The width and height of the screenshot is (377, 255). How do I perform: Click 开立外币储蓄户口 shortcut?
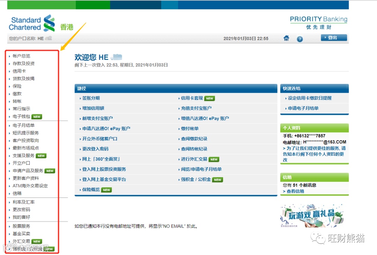(x=100, y=139)
